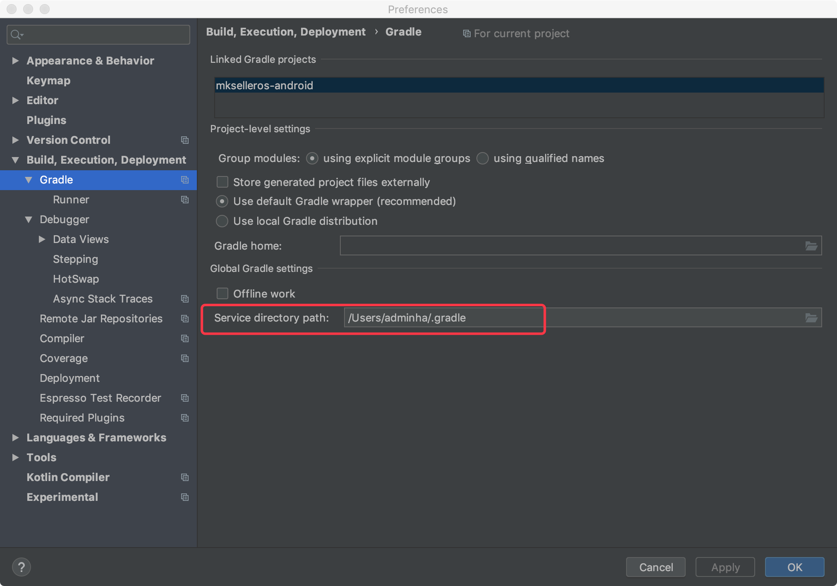Click the Gradle home folder browse icon
This screenshot has width=837, height=586.
pyautogui.click(x=811, y=246)
